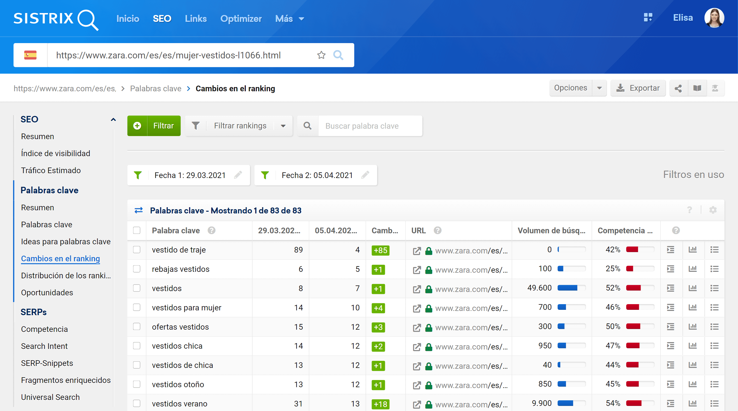
Task: Tick the checkbox for ofertas vestidos
Action: pyautogui.click(x=137, y=327)
